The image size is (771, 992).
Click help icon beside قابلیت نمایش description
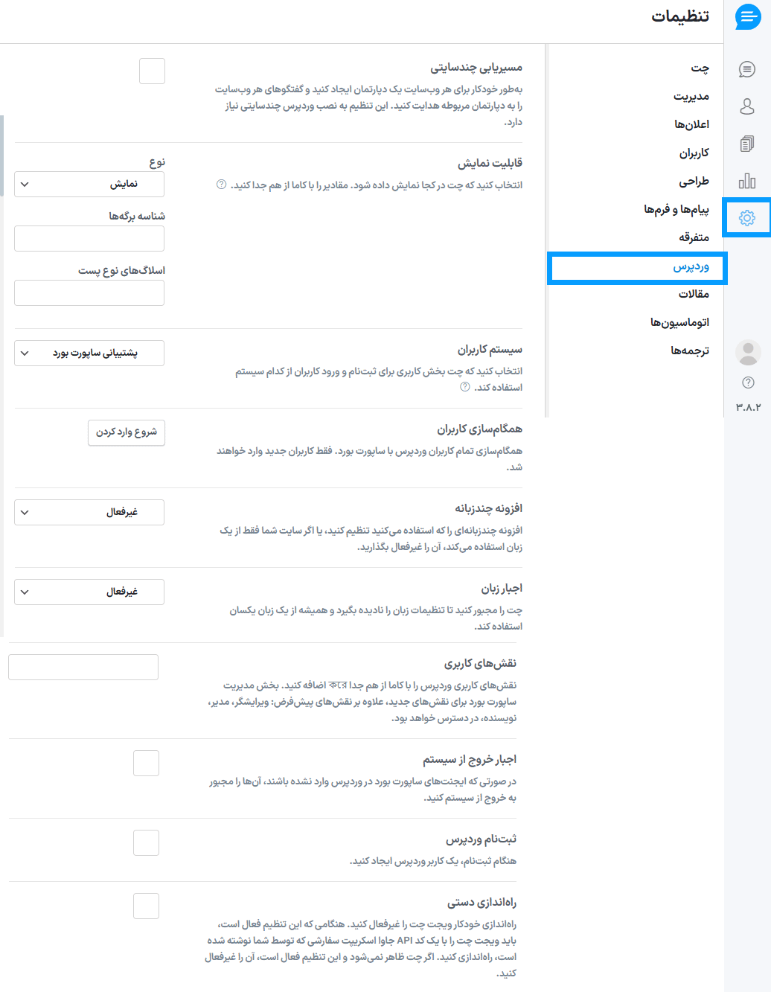coord(221,185)
